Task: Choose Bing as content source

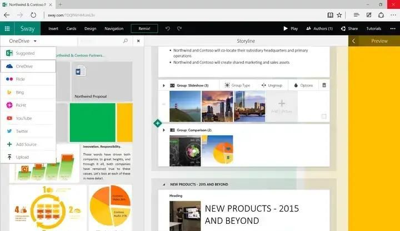Action: pos(28,92)
